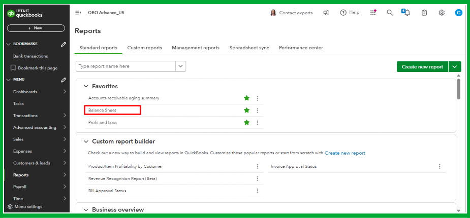Unfavorite the Balance Sheet star
The height and width of the screenshot is (218, 470).
tap(247, 110)
